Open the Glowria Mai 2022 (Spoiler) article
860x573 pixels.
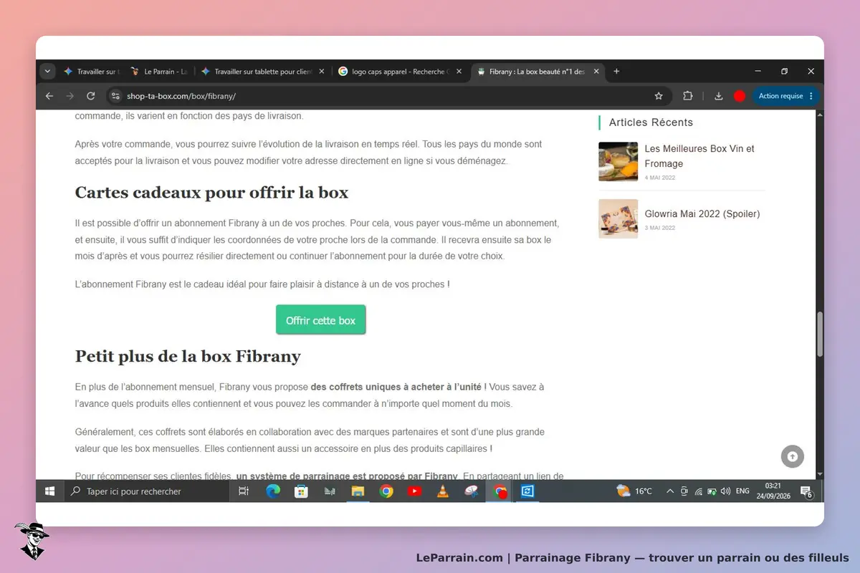coord(702,213)
